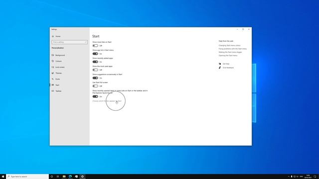Turn off Show app list in Start menu
This screenshot has width=319, height=179.
point(95,54)
